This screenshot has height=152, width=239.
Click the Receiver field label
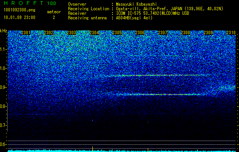(77, 13)
